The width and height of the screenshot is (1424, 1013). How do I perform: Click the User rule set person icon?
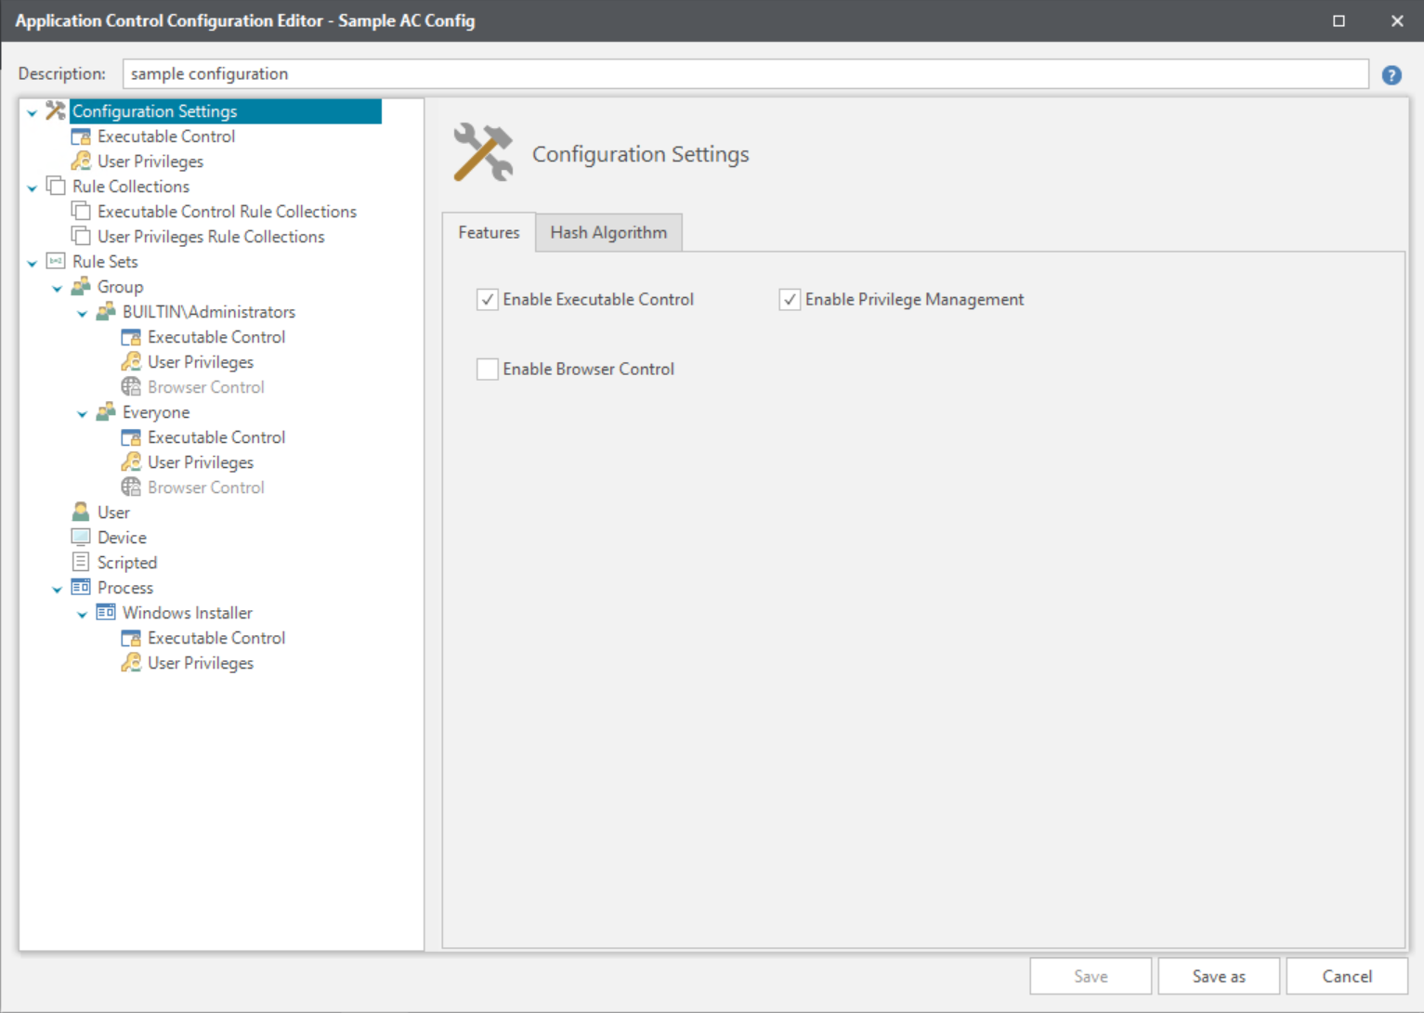(81, 513)
